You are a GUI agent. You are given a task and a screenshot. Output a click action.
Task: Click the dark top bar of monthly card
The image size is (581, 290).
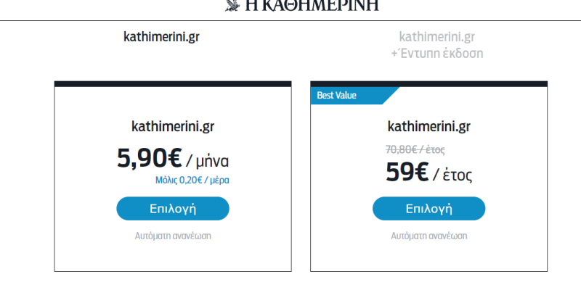[173, 84]
